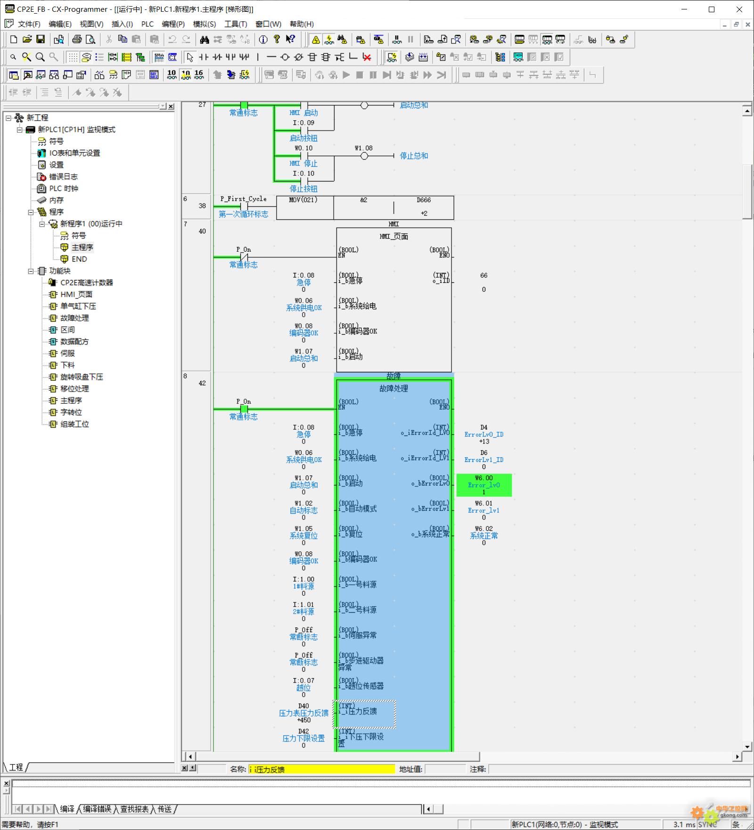Select the new PLC instruction tool

point(312,58)
